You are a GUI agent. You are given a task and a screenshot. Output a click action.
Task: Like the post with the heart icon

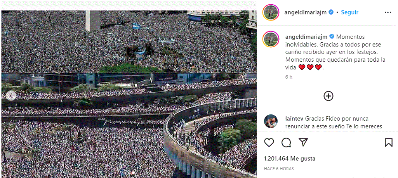pos(269,142)
